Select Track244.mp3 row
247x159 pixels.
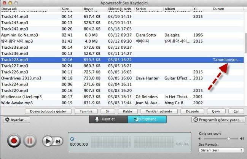click(x=122, y=16)
